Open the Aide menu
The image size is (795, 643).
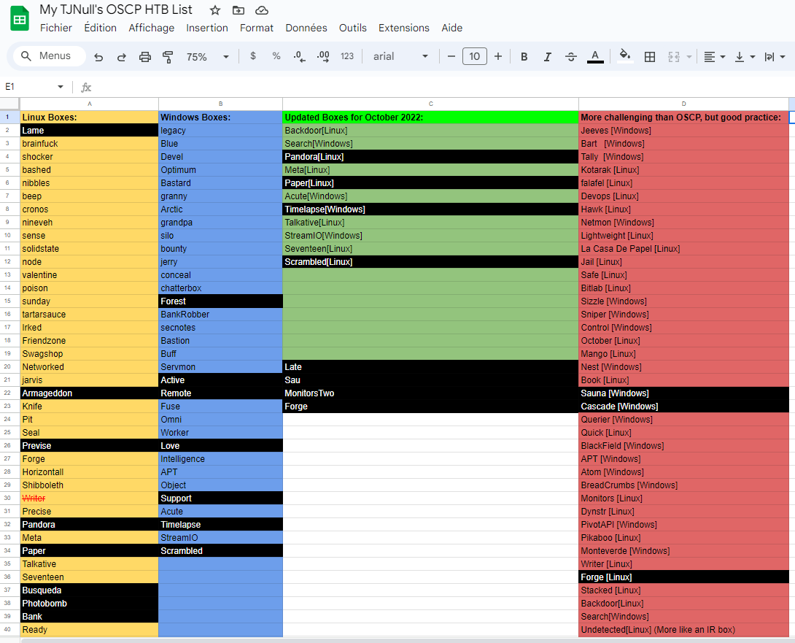[451, 28]
